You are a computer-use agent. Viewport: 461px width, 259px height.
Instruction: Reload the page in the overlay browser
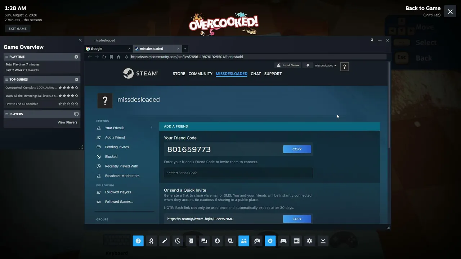tap(104, 57)
